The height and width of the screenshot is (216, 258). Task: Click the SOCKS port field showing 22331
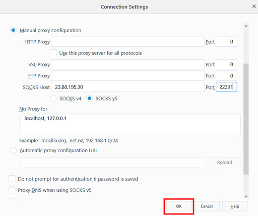tap(226, 87)
